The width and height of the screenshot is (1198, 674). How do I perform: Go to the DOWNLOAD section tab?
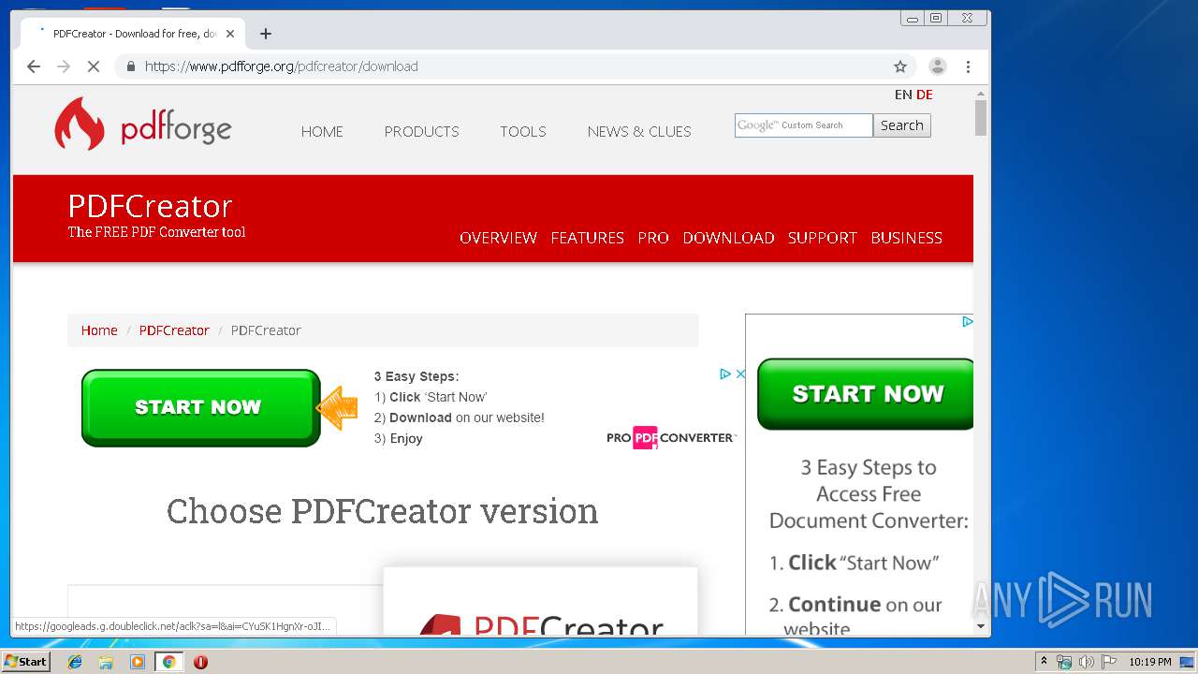728,238
